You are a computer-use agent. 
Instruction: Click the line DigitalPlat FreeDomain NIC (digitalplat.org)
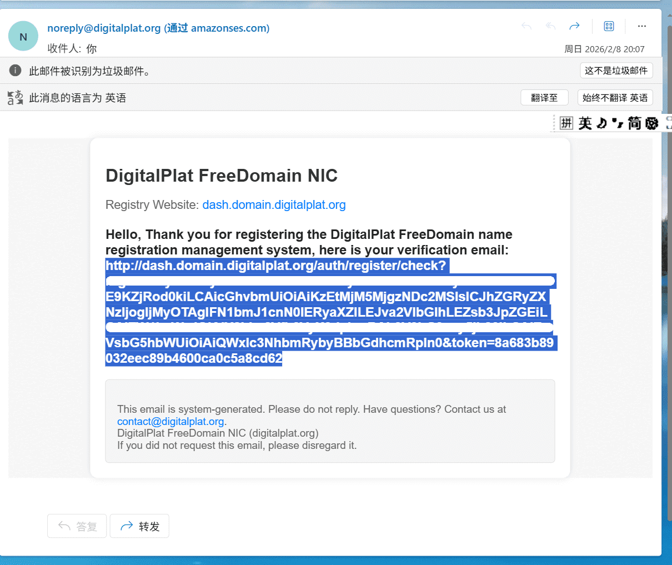coord(218,433)
